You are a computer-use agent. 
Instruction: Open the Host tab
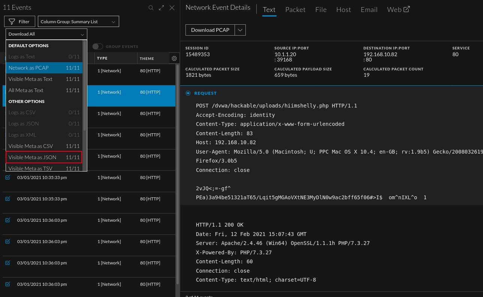(x=344, y=10)
